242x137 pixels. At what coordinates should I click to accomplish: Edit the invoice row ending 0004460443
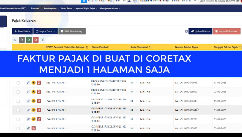click(28, 101)
